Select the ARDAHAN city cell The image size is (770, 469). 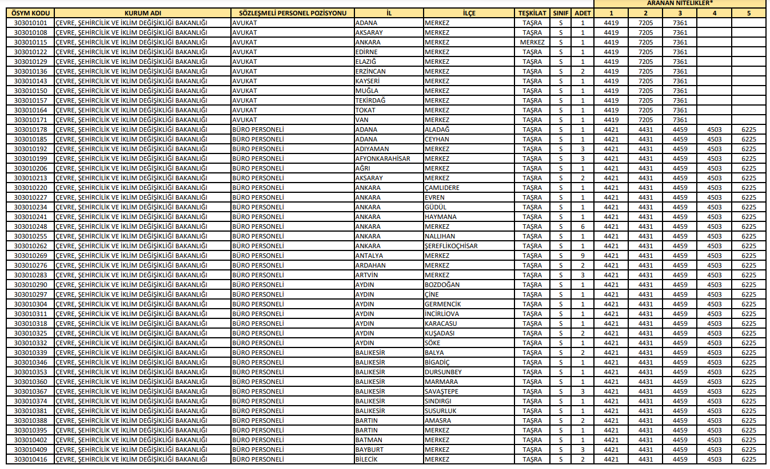389,265
